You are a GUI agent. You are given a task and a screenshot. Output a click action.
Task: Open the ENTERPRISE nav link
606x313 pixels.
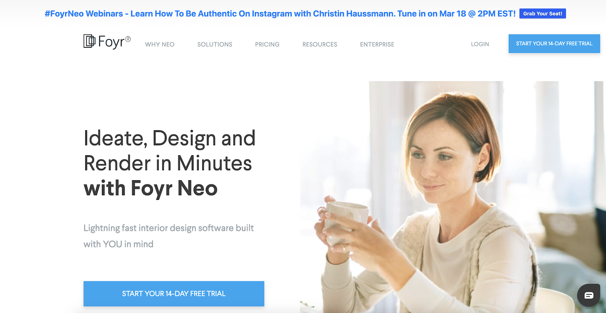(x=377, y=44)
